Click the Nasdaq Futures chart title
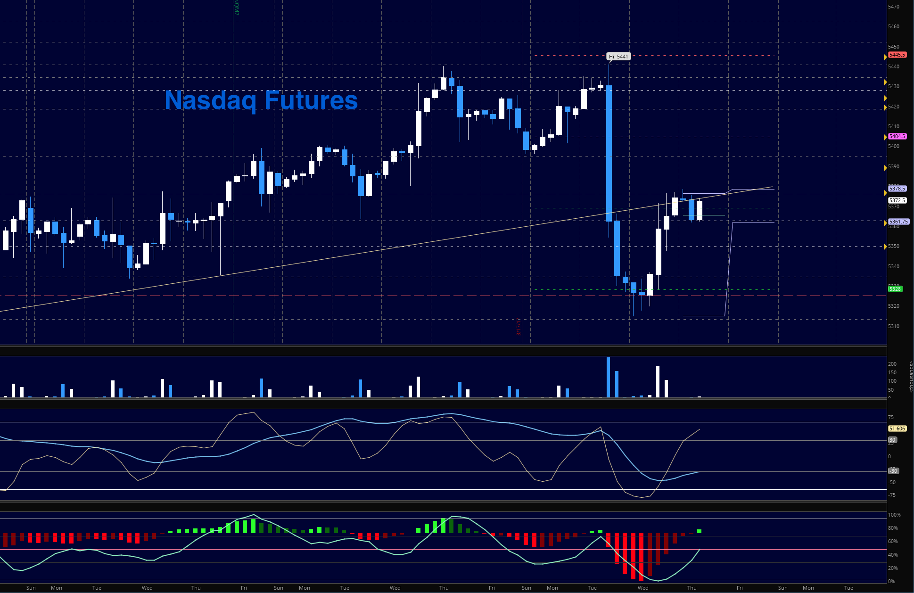 click(x=261, y=100)
